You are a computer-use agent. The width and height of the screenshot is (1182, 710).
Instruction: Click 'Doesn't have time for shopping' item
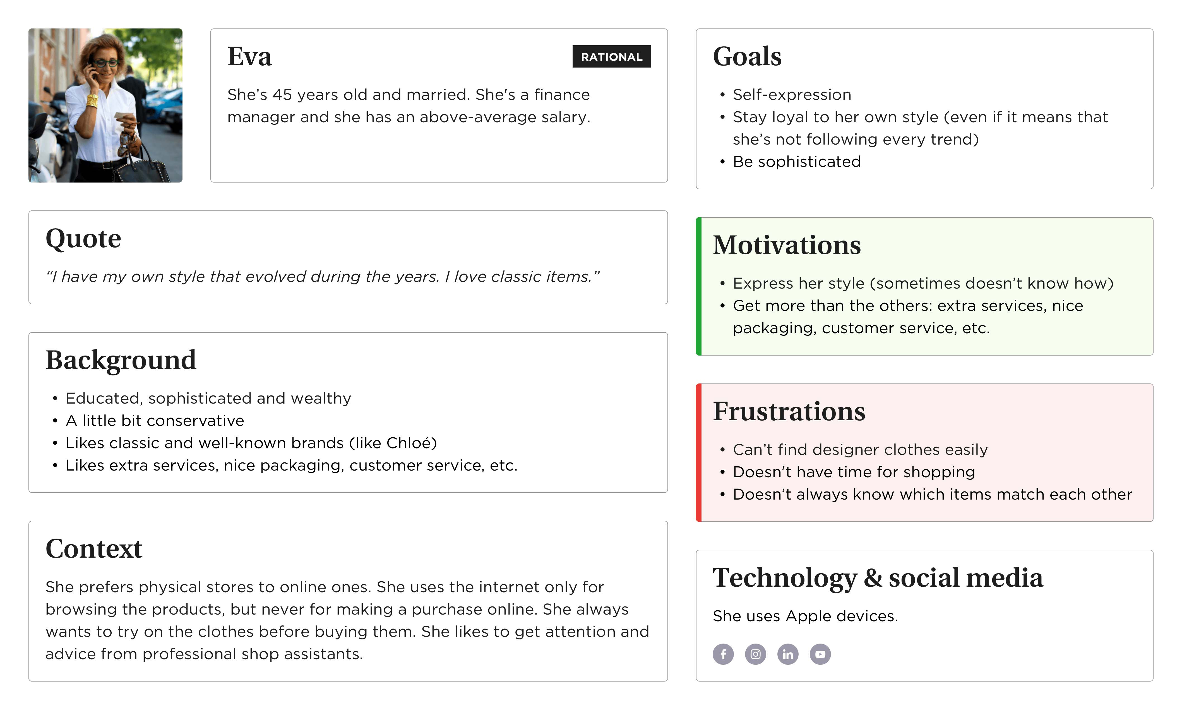click(853, 472)
